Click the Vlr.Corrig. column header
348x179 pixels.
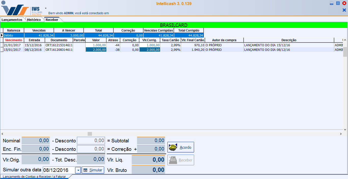150,40
